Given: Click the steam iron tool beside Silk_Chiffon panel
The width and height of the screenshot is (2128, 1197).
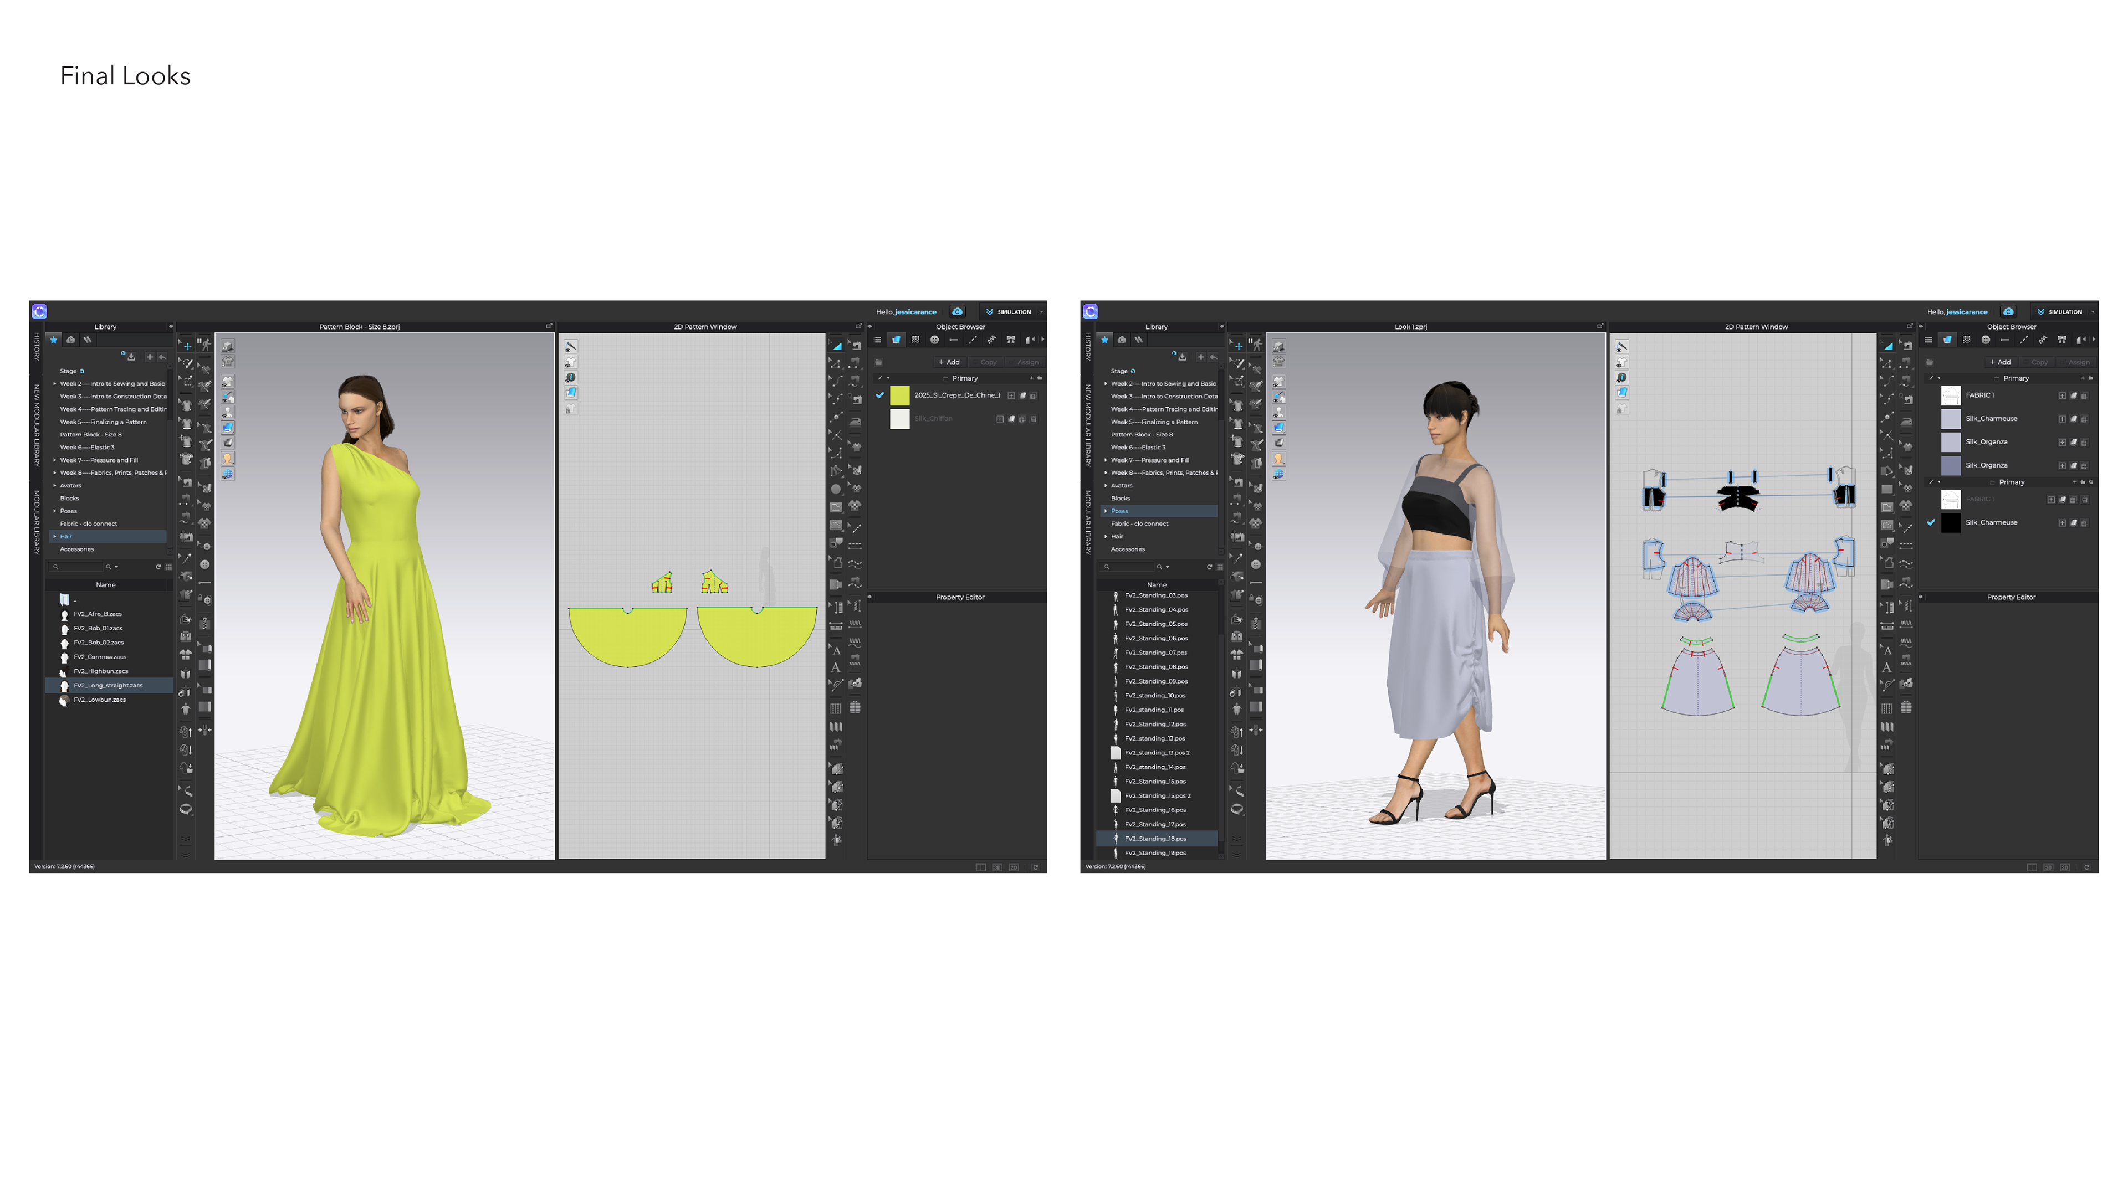Looking at the screenshot, I should click(855, 422).
